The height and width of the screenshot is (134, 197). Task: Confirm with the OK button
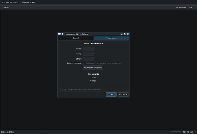tap(111, 94)
